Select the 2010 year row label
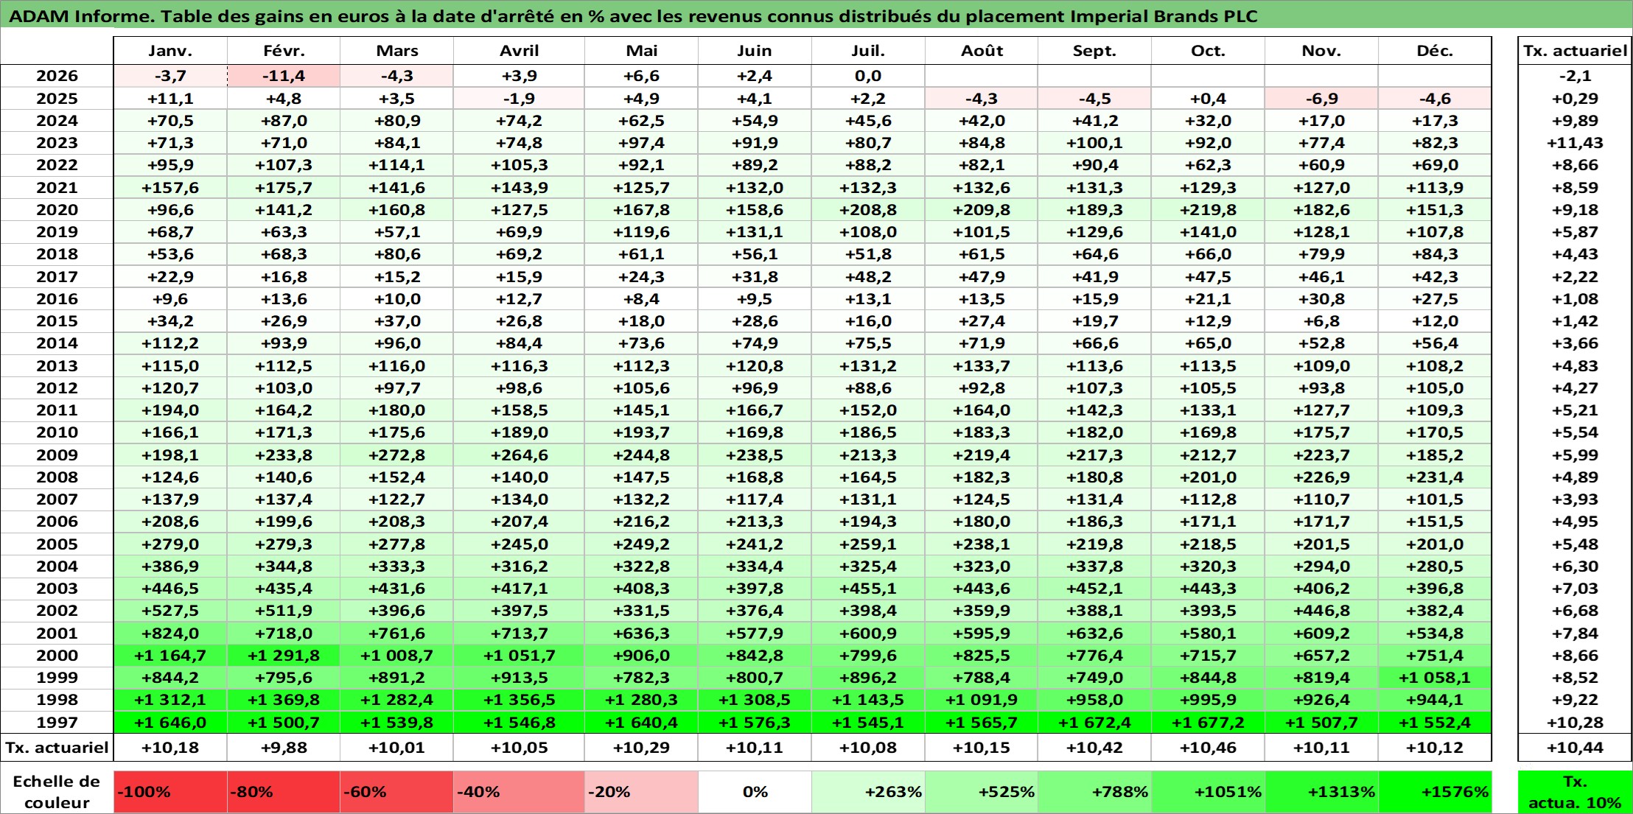This screenshot has height=814, width=1633. point(57,432)
